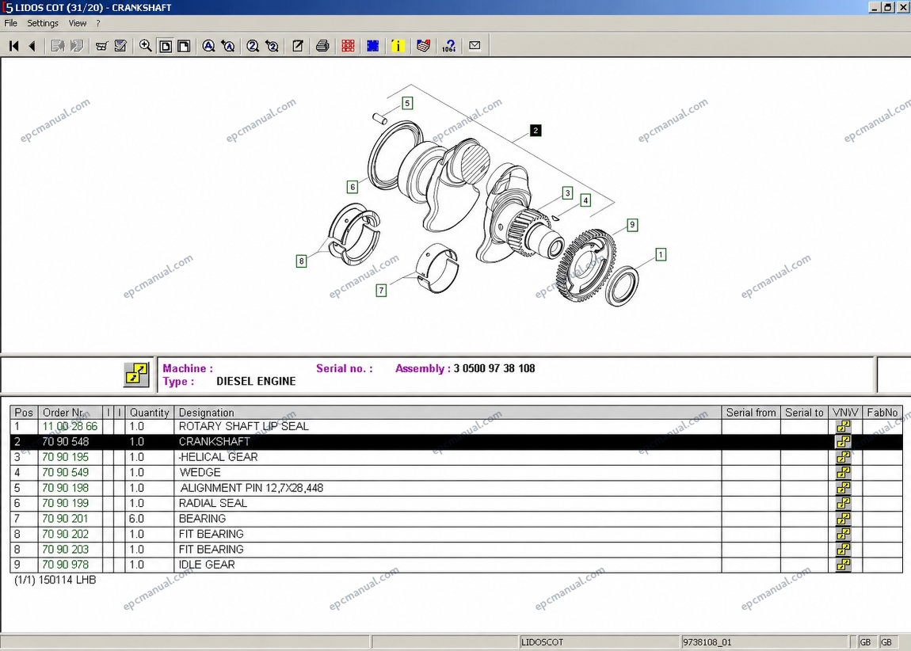Screen dimensions: 911x651
Task: Click the VNW icon for BEARING row
Action: click(844, 519)
